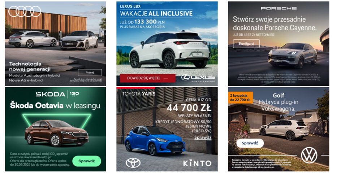The image size is (341, 176).
Task: Click the Skonfiguruj button on Porsche ad
Action: 246,44
